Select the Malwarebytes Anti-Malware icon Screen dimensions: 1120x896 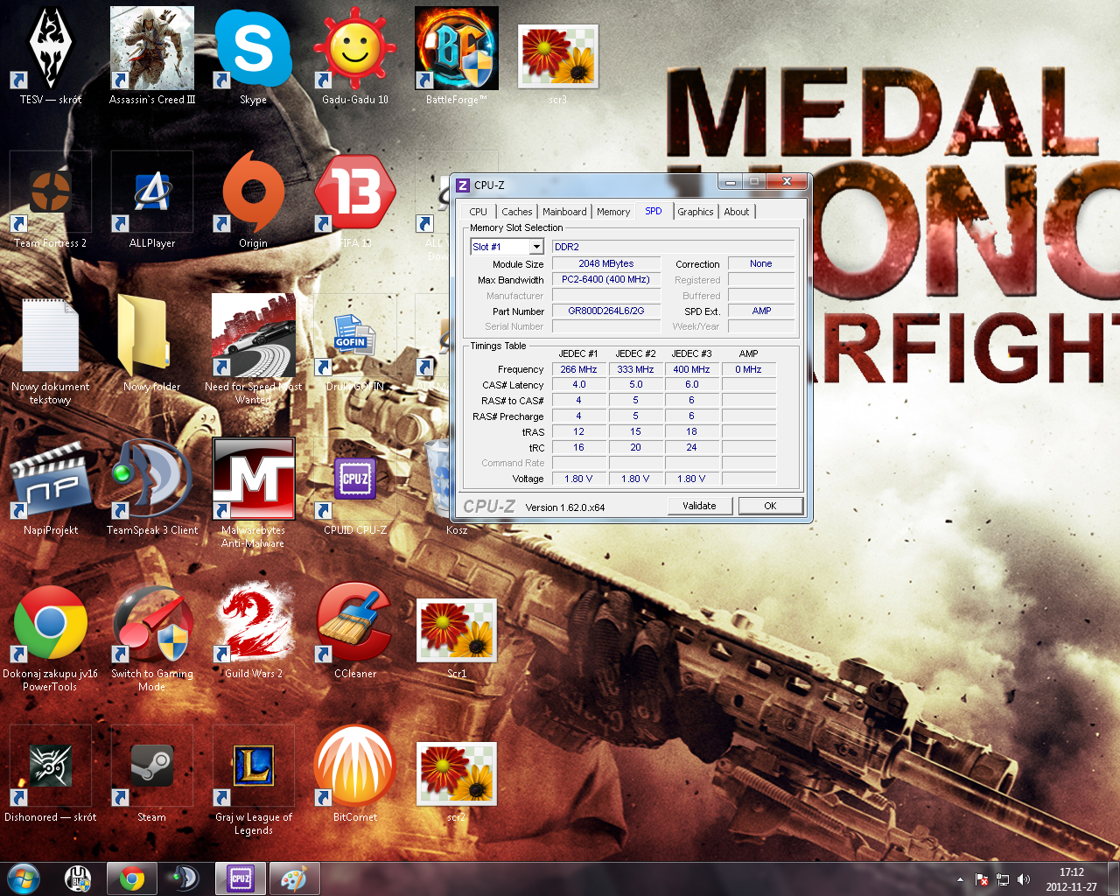point(254,493)
